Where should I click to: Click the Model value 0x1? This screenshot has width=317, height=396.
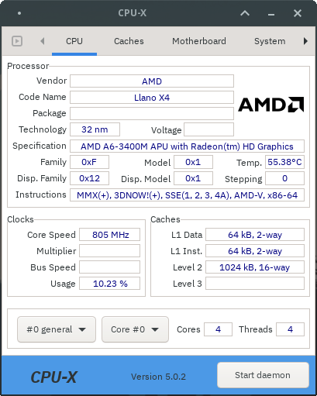[x=193, y=162]
